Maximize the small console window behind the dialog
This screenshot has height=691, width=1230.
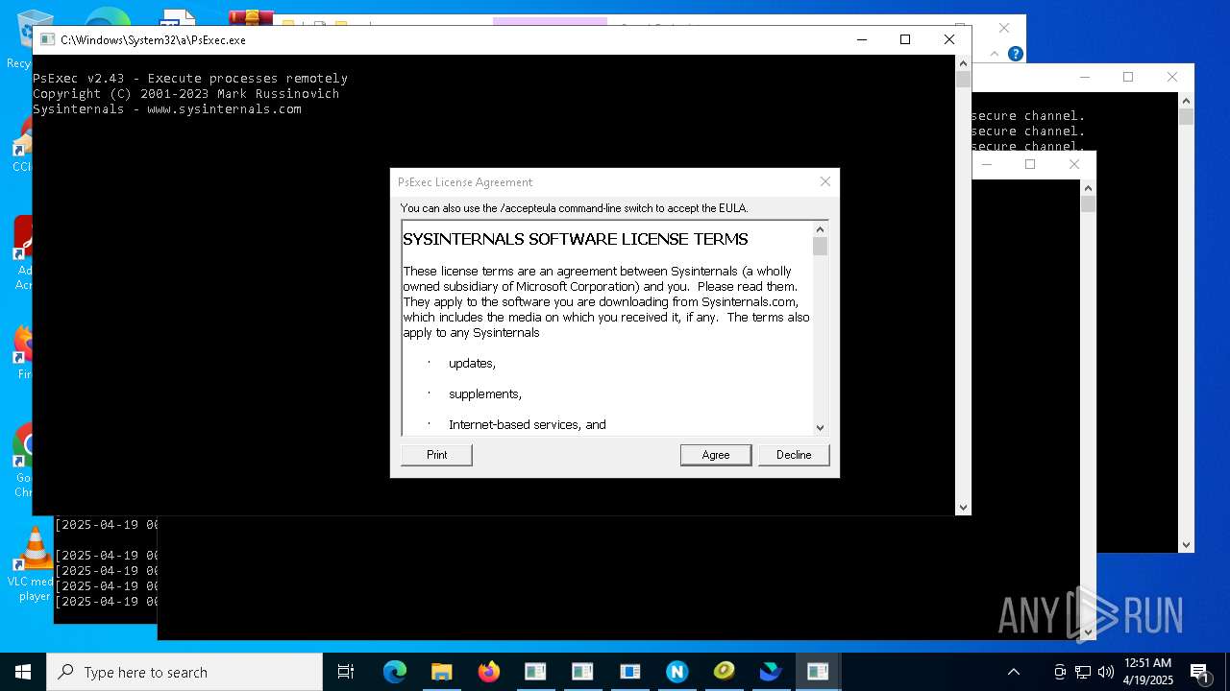pos(1030,164)
